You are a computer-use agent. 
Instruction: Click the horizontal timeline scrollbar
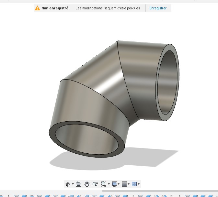pyautogui.click(x=160, y=191)
